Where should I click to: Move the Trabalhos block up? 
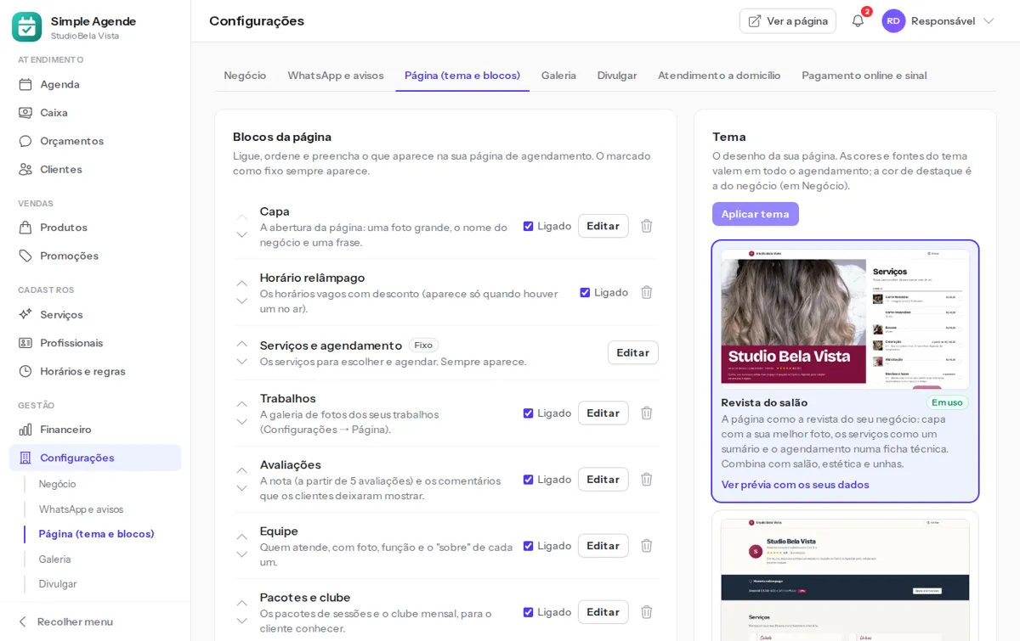tap(242, 403)
